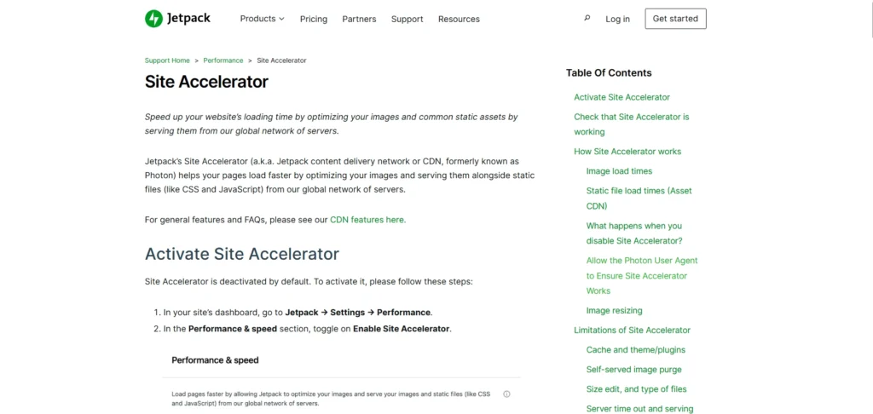Follow the CDN features here link
Image resolution: width=873 pixels, height=414 pixels.
tap(367, 220)
